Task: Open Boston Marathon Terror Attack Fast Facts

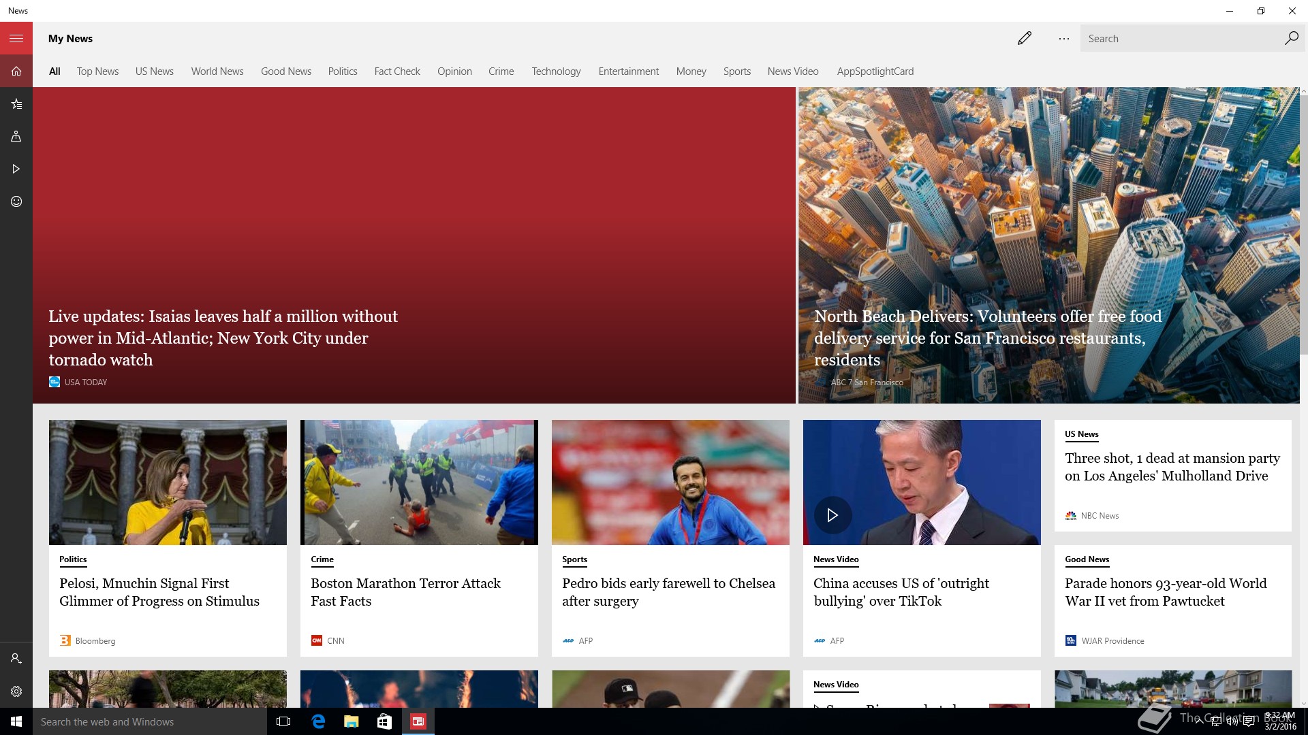Action: [x=405, y=592]
